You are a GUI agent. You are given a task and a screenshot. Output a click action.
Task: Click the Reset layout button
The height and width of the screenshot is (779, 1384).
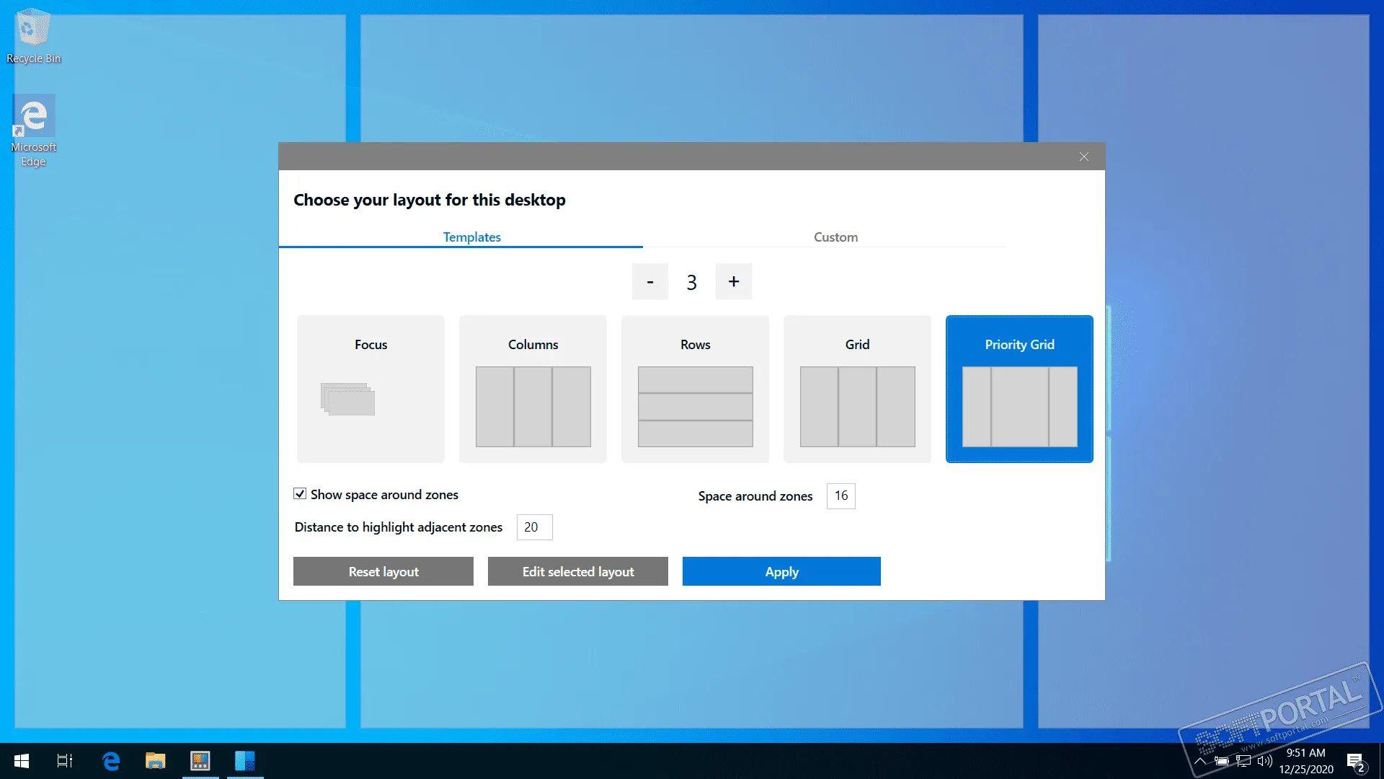383,571
